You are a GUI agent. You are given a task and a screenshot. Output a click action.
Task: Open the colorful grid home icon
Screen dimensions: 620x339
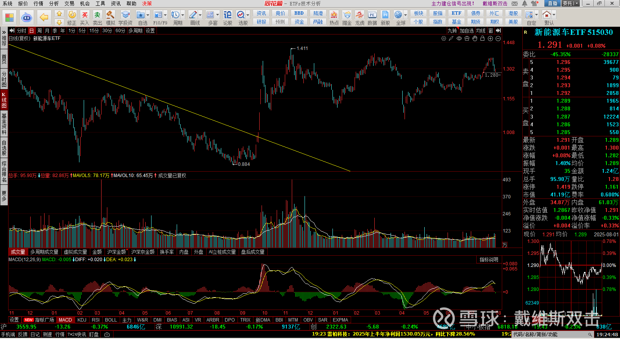(x=9, y=17)
